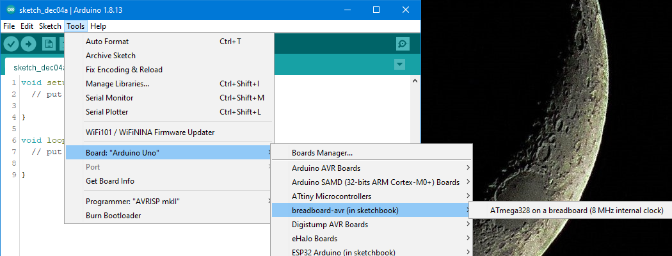Select ATmega328 on a breadboard board

pyautogui.click(x=570, y=211)
